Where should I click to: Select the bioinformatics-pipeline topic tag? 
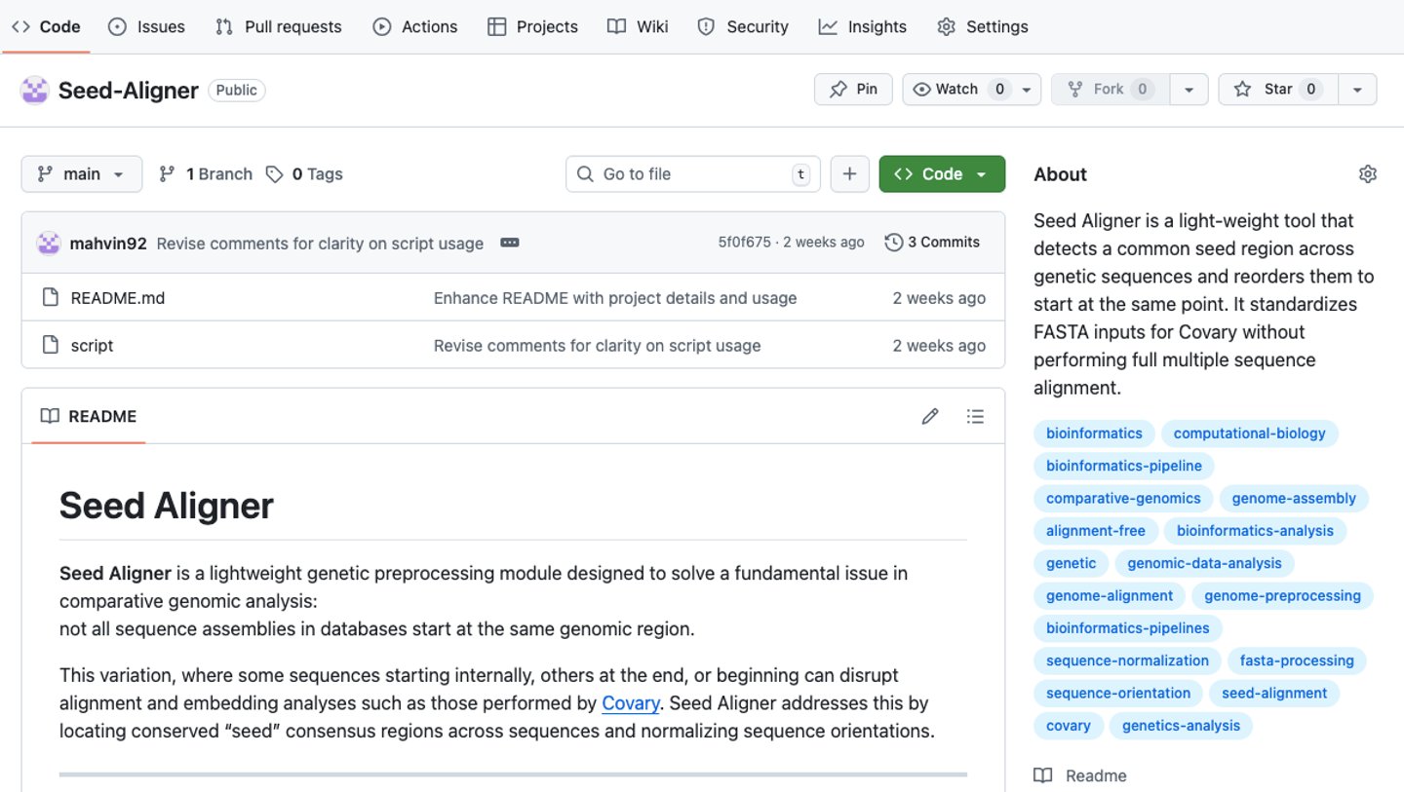pyautogui.click(x=1124, y=466)
